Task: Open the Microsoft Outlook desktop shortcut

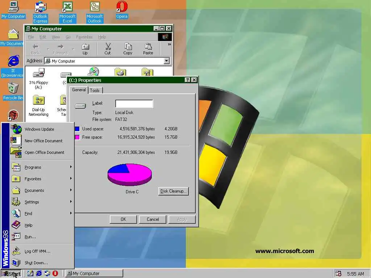Action: click(95, 12)
